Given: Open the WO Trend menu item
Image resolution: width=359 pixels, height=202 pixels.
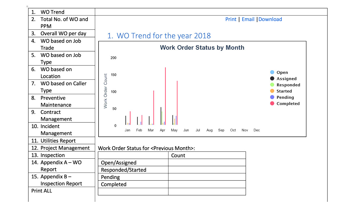Looking at the screenshot, I should [52, 12].
